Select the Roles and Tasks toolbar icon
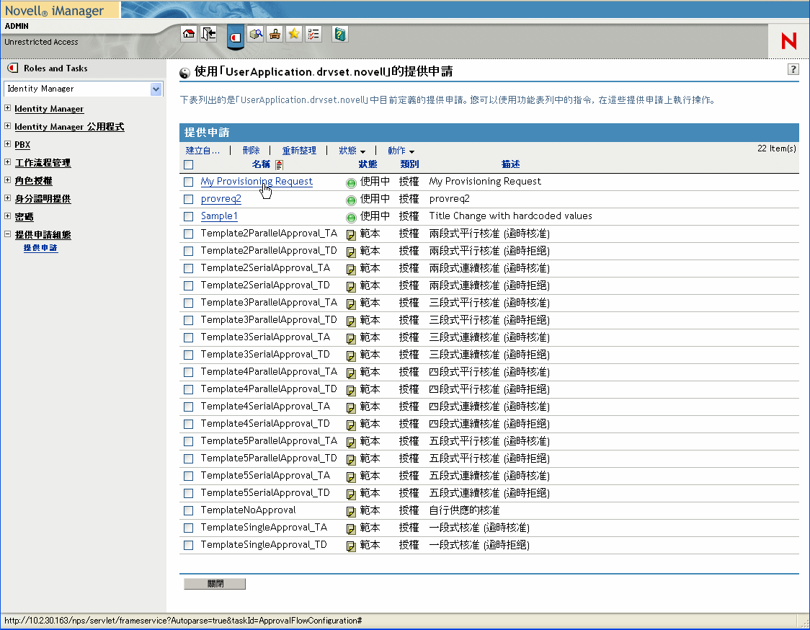 (x=236, y=37)
